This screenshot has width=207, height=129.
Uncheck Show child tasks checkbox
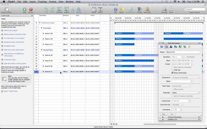click(x=172, y=73)
